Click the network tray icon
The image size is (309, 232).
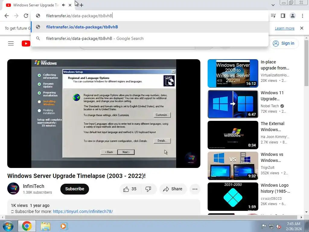[x=271, y=226]
